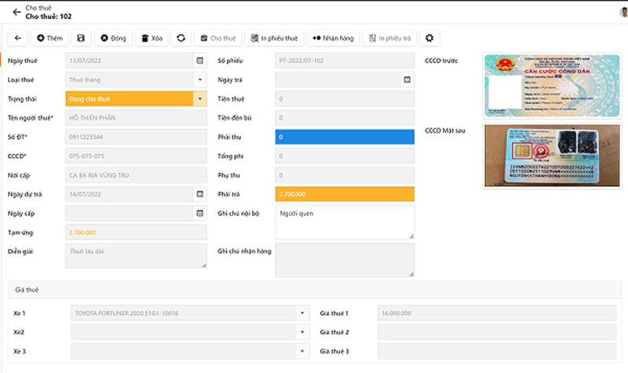Click the refresh icon in toolbar
Screen dimensions: 628x373
pos(181,38)
